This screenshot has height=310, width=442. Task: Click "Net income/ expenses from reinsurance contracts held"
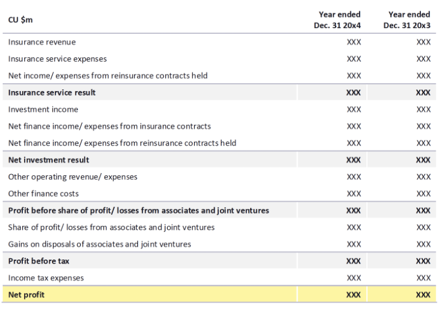pos(108,76)
